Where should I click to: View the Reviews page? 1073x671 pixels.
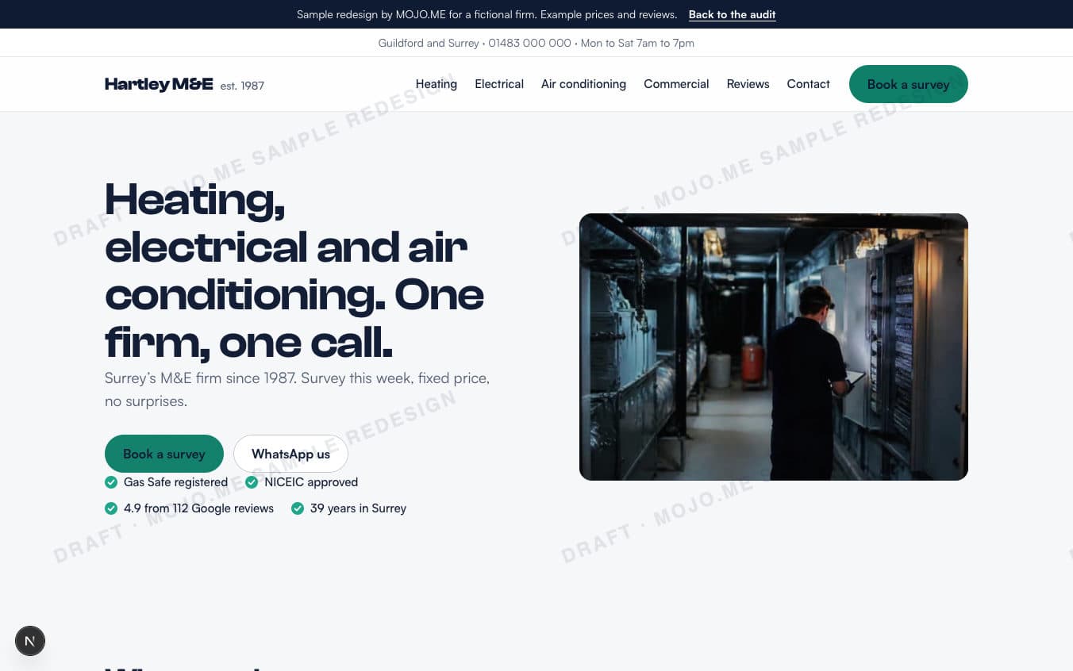(748, 84)
